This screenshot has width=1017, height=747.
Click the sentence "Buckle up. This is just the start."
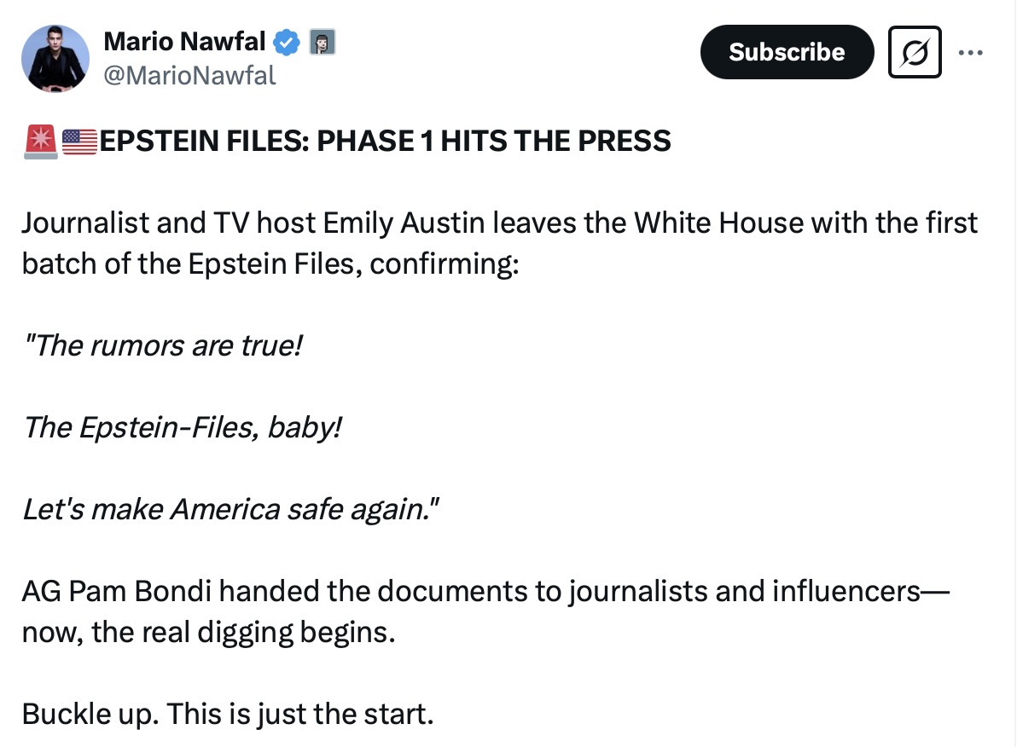point(228,714)
